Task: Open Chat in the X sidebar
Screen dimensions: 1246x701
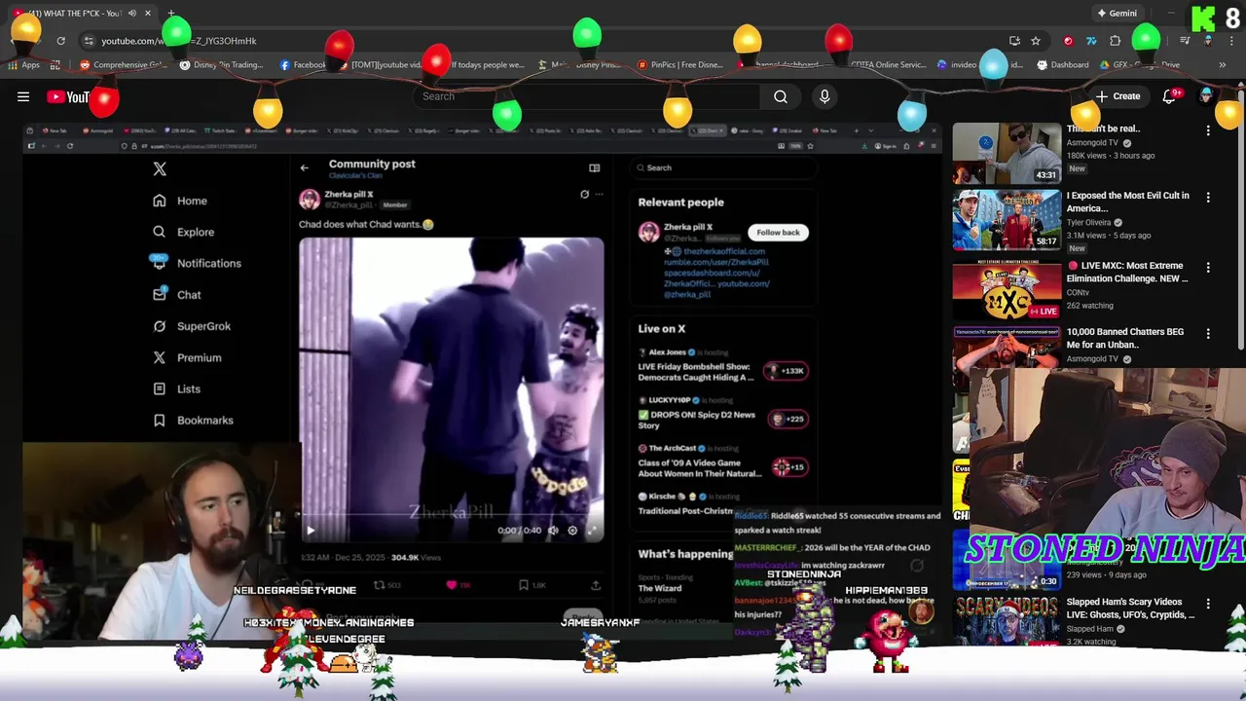Action: pos(177,295)
